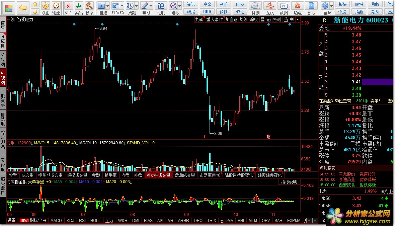Click the 修正 refresh icon
Viewport: 396px width, 227px height.
tap(46, 5)
